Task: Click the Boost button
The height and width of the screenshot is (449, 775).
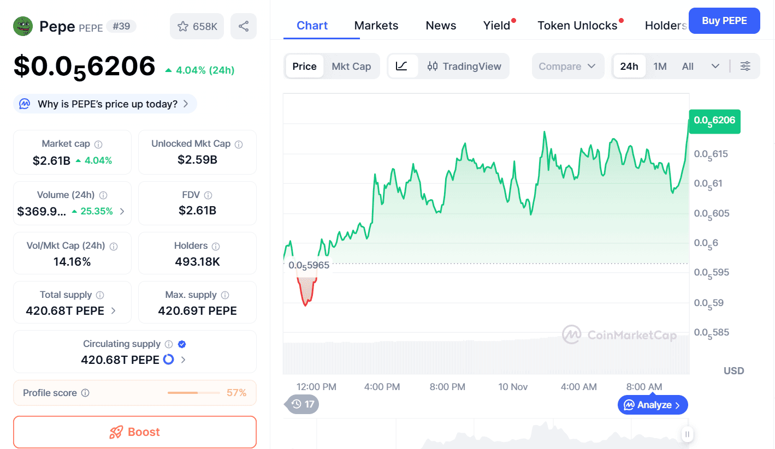Action: (135, 432)
